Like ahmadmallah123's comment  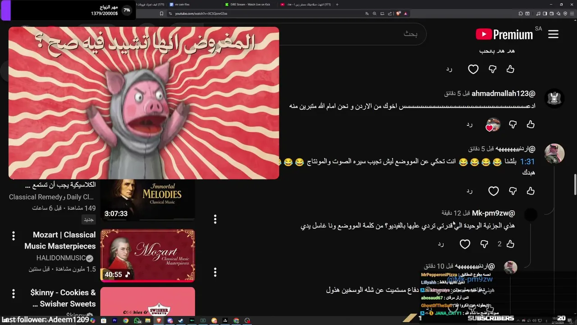click(531, 124)
